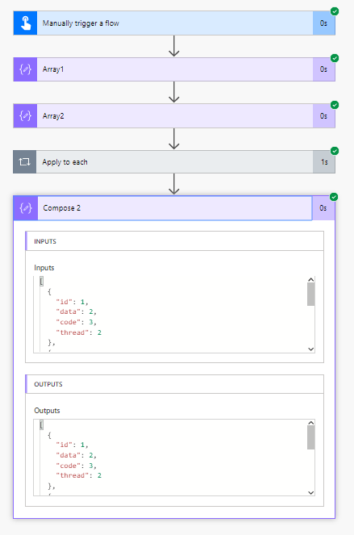The image size is (354, 535).
Task: Click the 0s duration on Array1
Action: 323,69
